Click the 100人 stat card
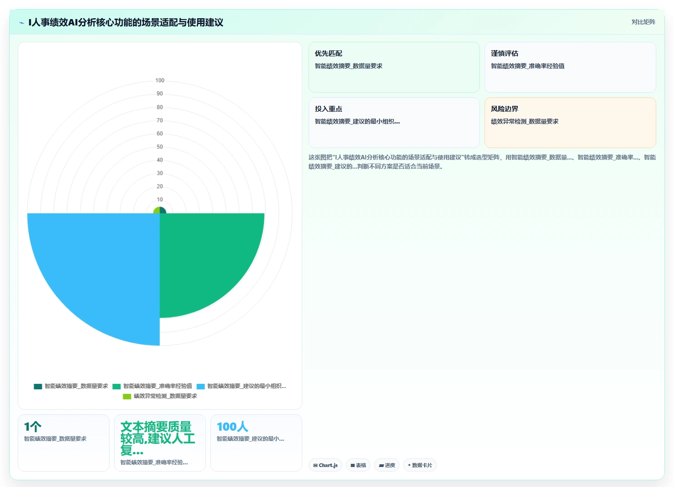 [256, 443]
